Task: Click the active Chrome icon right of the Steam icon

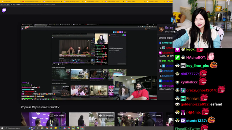Action: coord(82,128)
